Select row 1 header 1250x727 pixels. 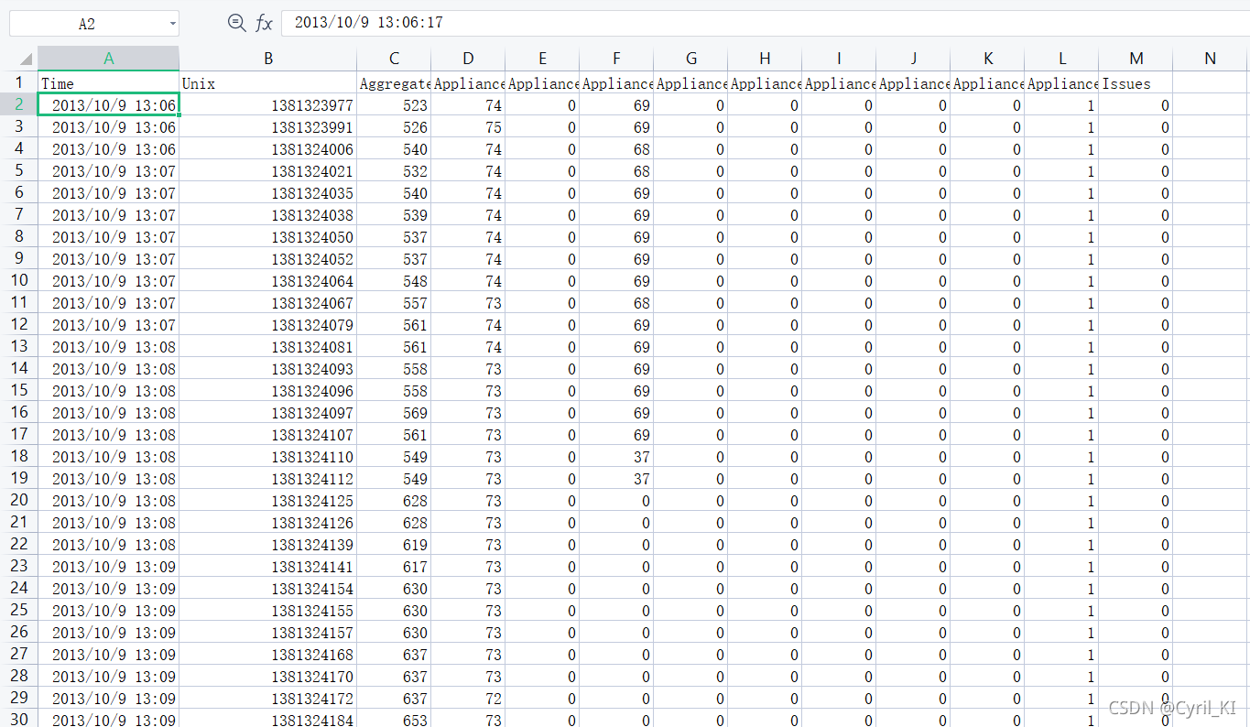19,82
